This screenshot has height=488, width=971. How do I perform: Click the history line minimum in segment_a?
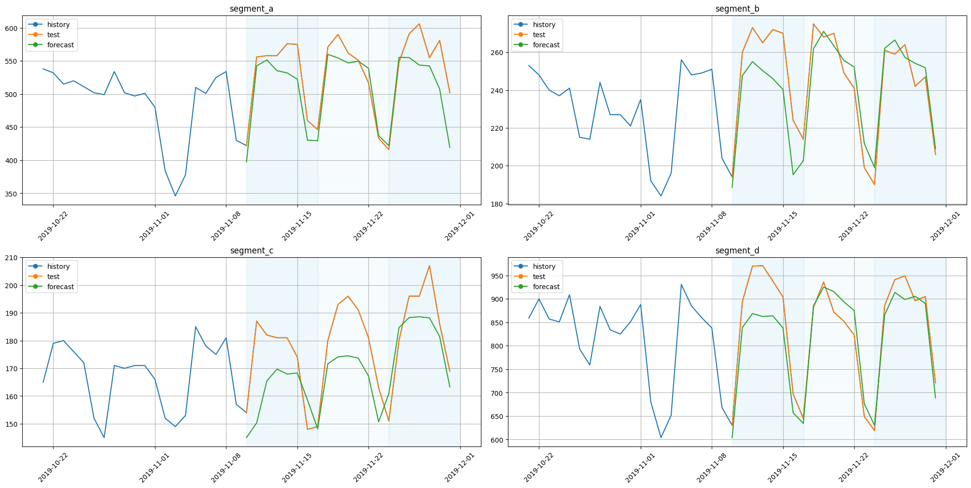click(175, 195)
